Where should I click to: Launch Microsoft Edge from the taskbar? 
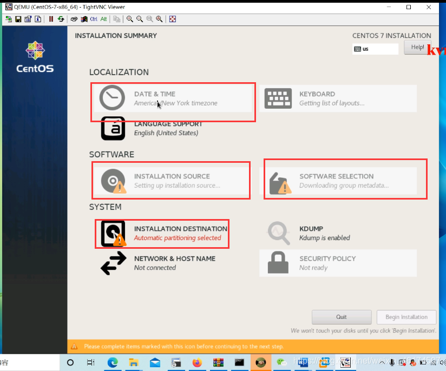113,363
